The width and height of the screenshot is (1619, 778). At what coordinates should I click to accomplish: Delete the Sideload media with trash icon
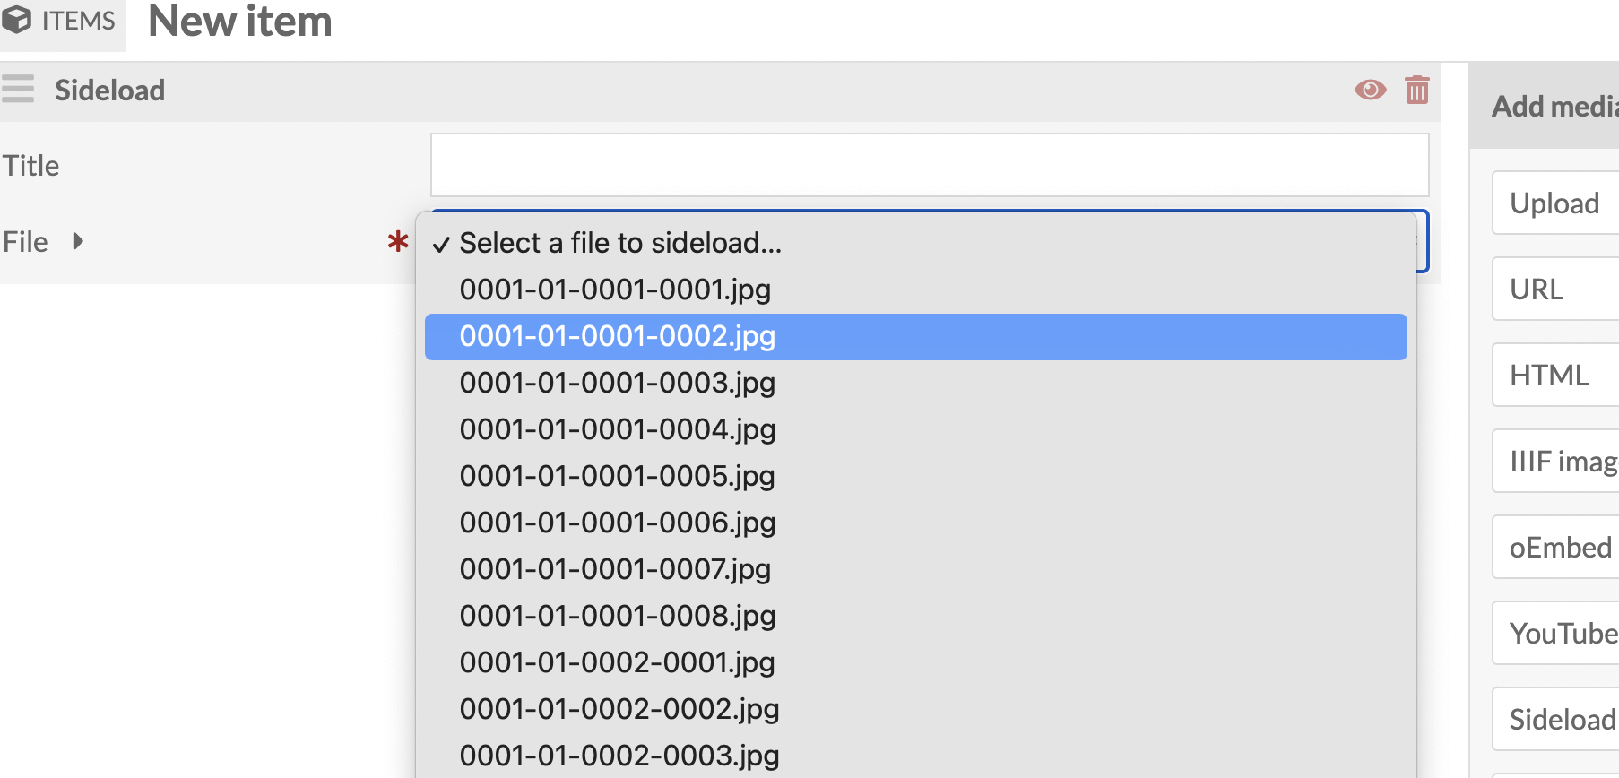point(1416,90)
